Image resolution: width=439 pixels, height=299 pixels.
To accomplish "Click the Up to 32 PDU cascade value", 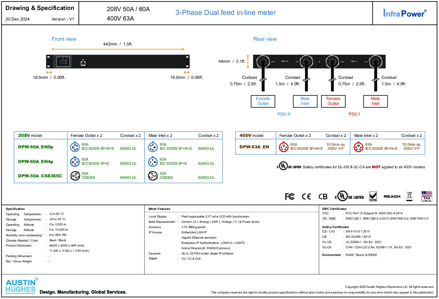I will tap(207, 253).
